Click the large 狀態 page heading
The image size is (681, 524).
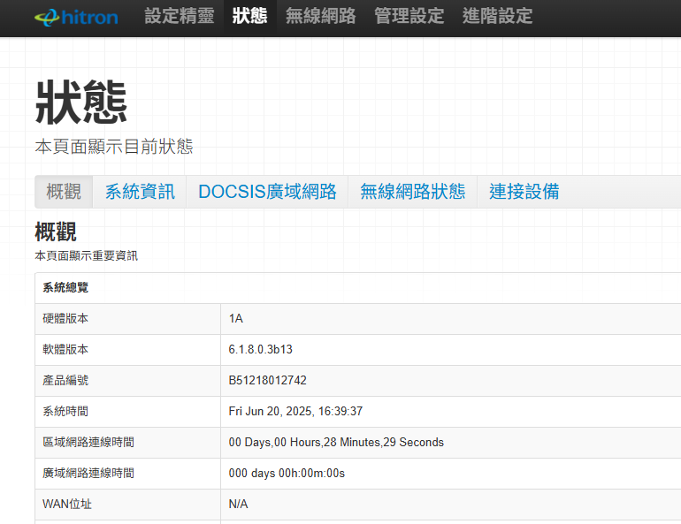point(81,103)
